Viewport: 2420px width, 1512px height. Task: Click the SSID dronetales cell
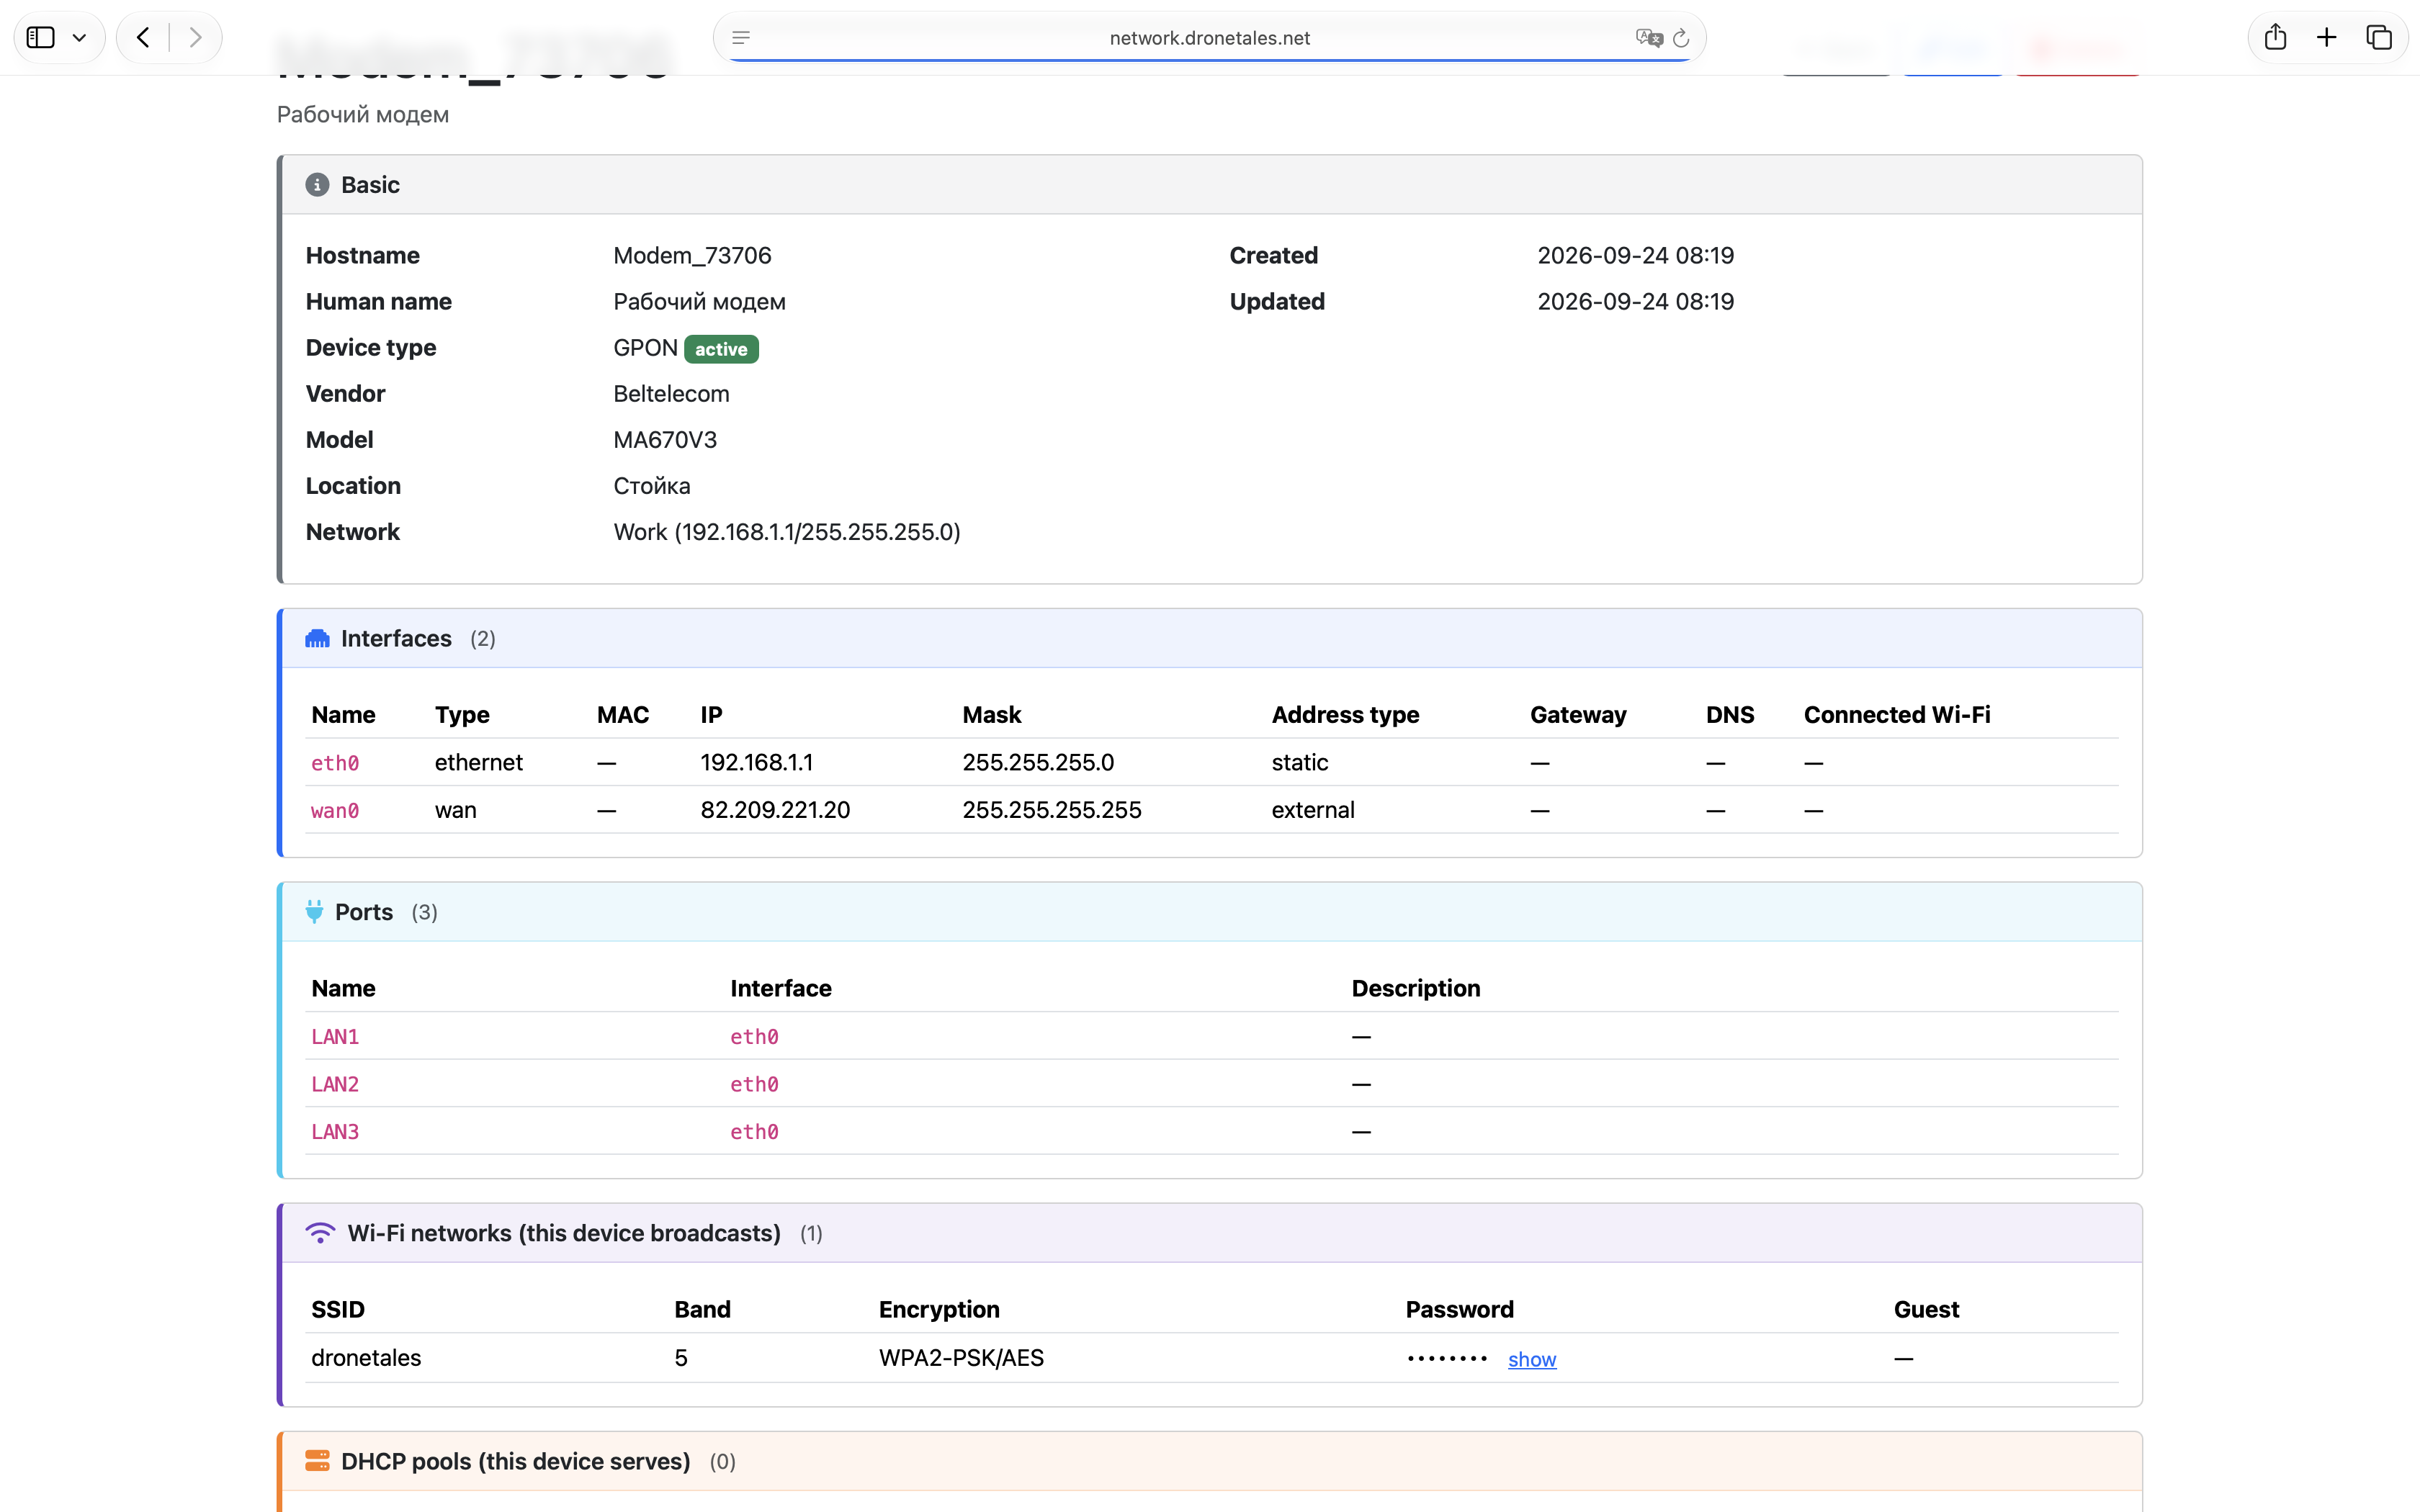366,1358
